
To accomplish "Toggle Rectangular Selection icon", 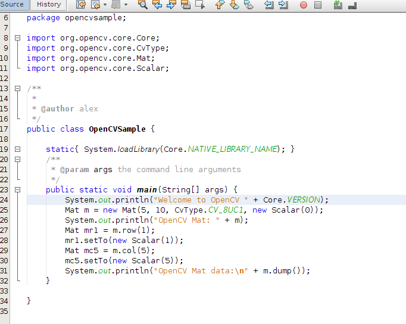I will pos(200,4).
